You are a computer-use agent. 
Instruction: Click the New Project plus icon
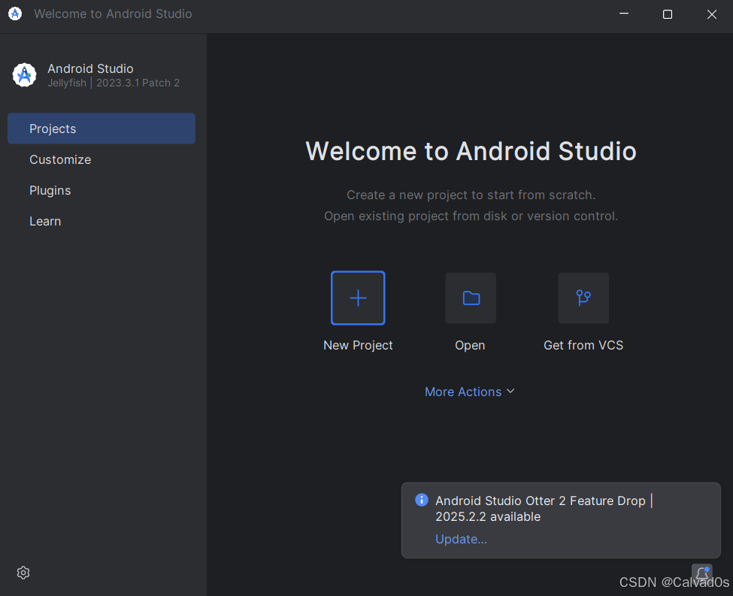click(358, 298)
